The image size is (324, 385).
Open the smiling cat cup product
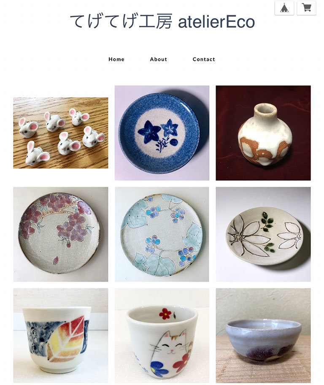point(162,336)
